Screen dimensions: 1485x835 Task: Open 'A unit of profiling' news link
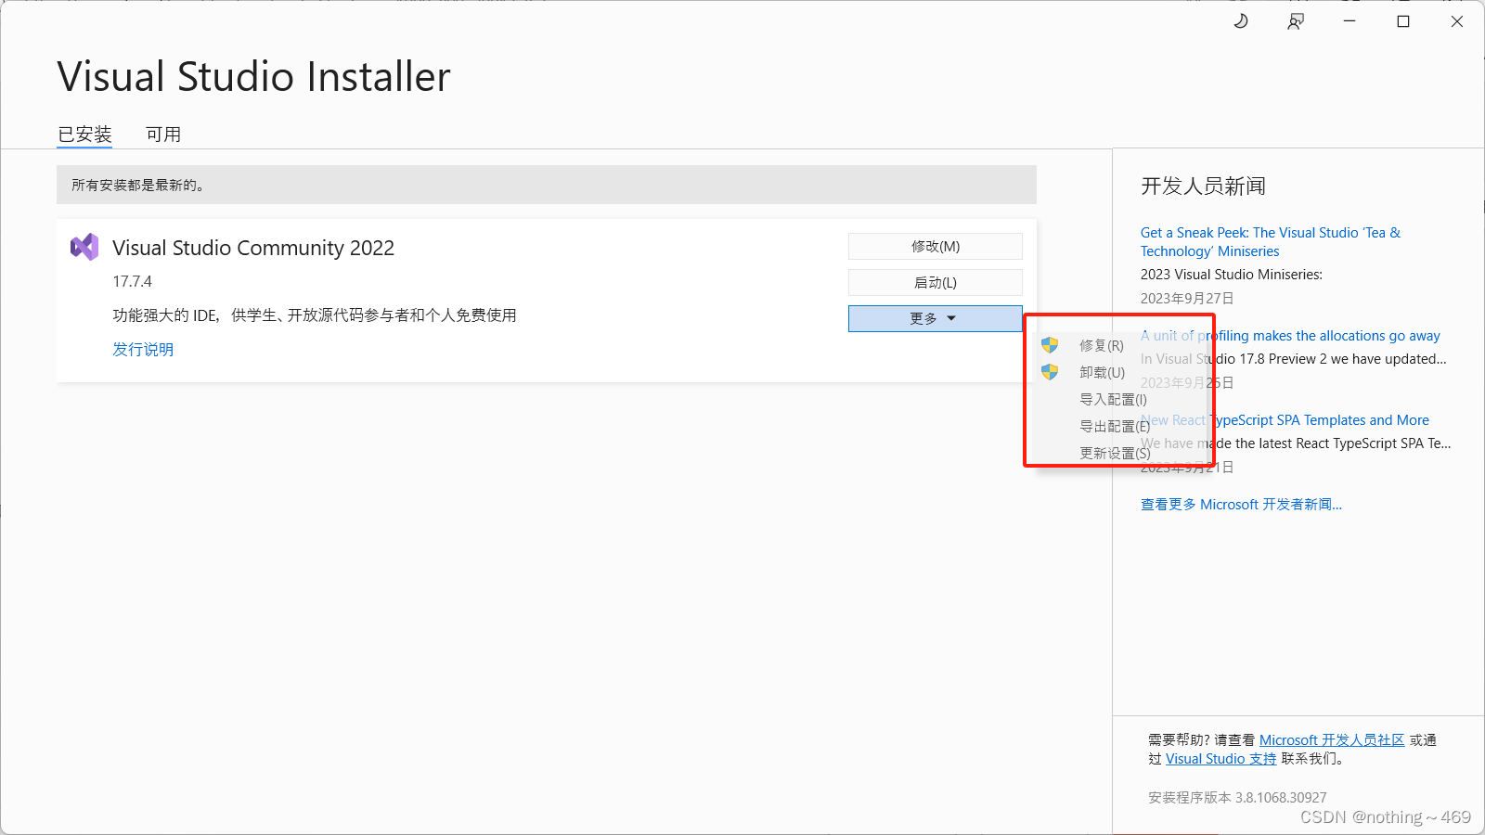[1290, 336]
